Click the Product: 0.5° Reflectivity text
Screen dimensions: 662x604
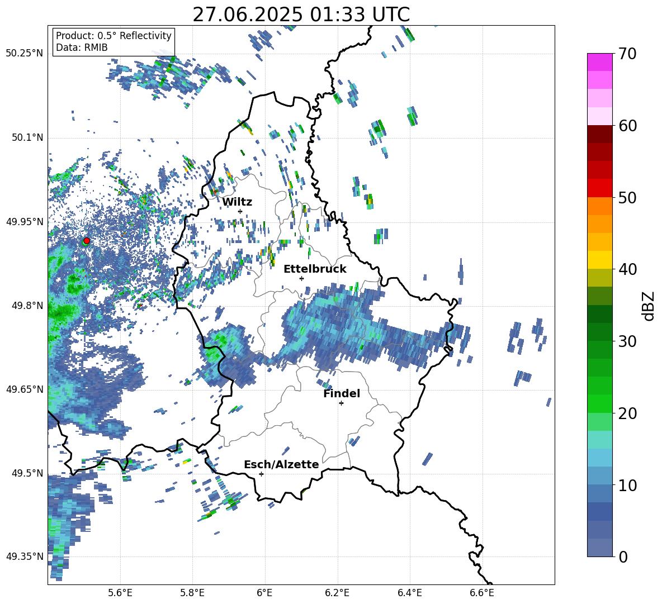click(x=114, y=35)
